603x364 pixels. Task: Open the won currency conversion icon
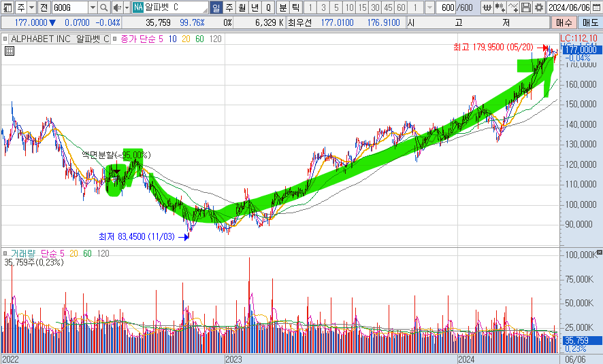pyautogui.click(x=487, y=7)
